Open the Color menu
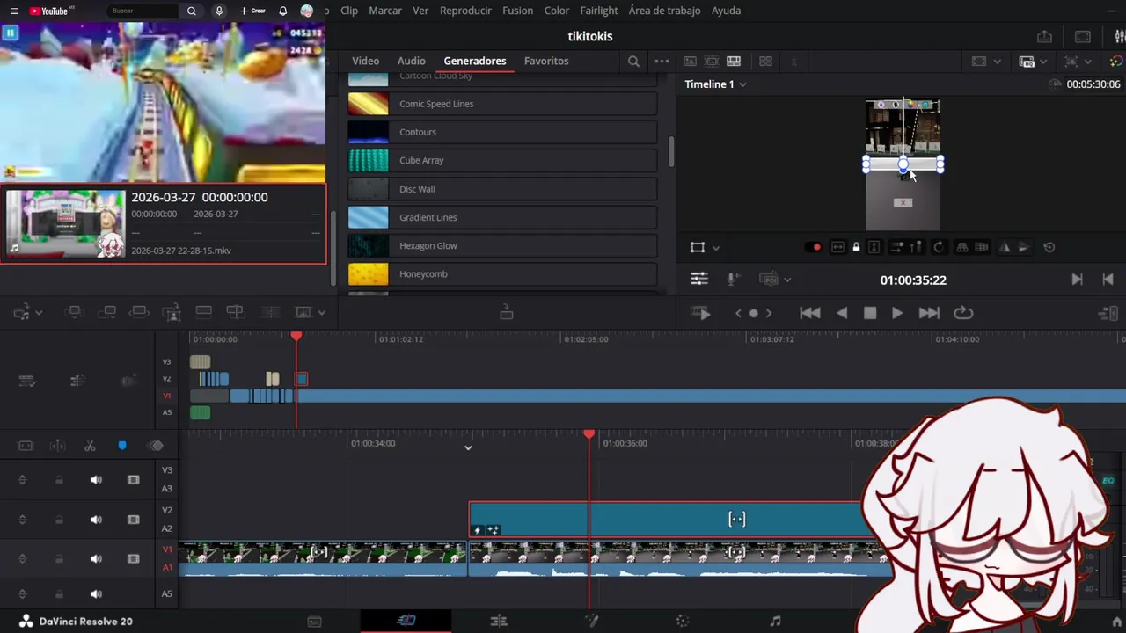The height and width of the screenshot is (633, 1126). (556, 11)
